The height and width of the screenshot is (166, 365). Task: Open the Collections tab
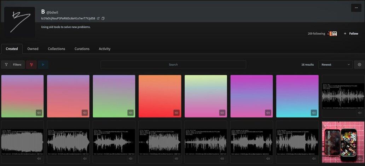(x=57, y=49)
